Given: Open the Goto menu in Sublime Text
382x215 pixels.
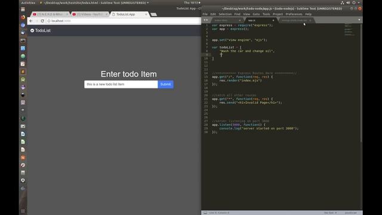Looking at the screenshot, I should coord(256,14).
